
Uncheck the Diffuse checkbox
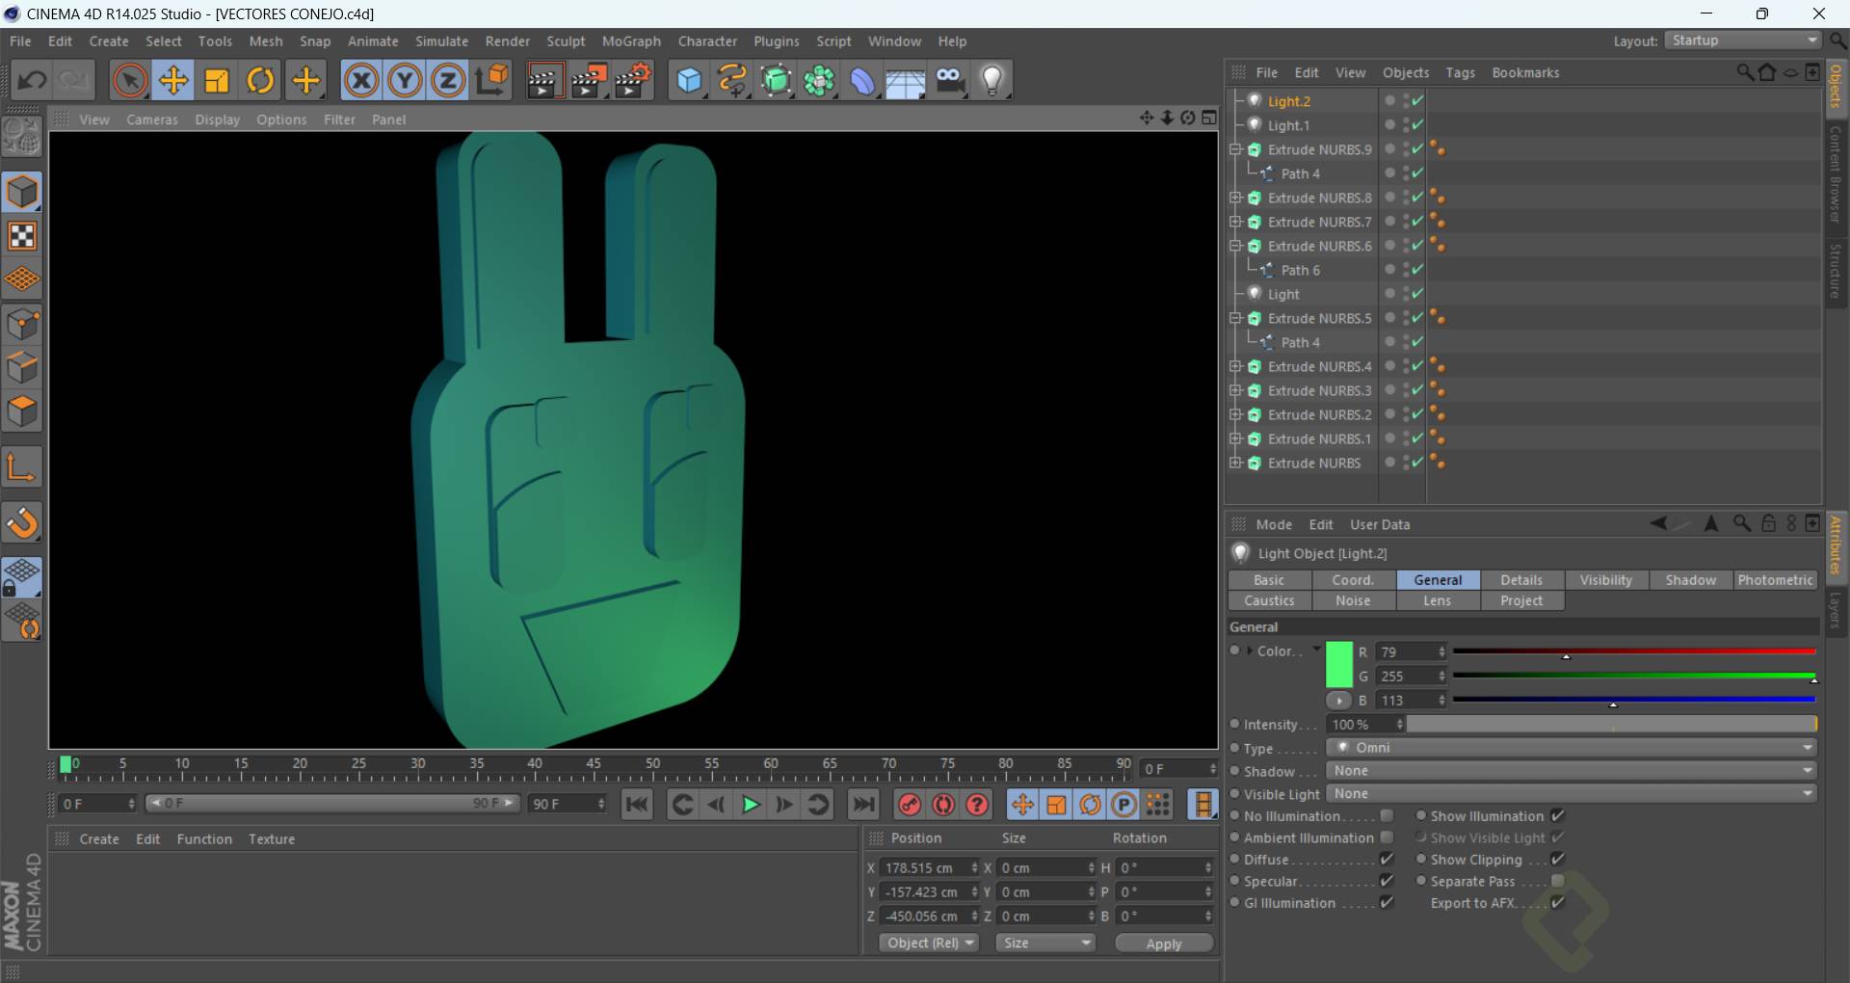coord(1387,859)
